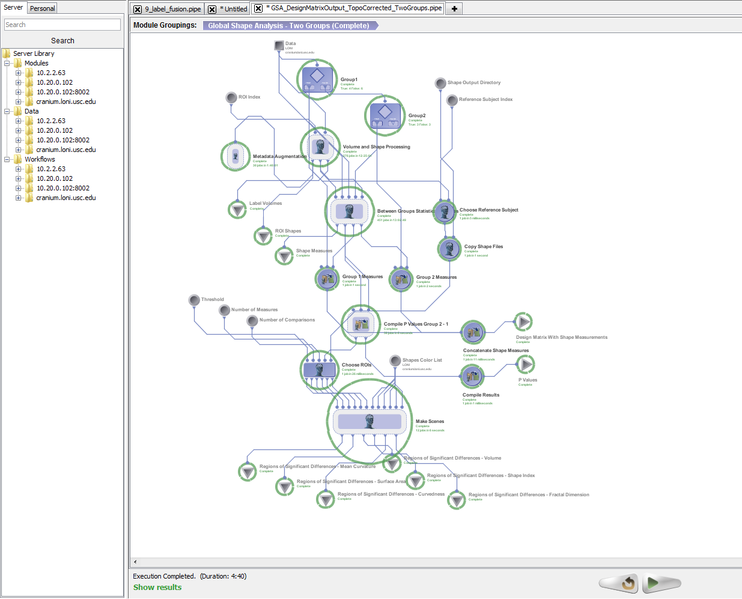Switch to the Personal tab

42,8
